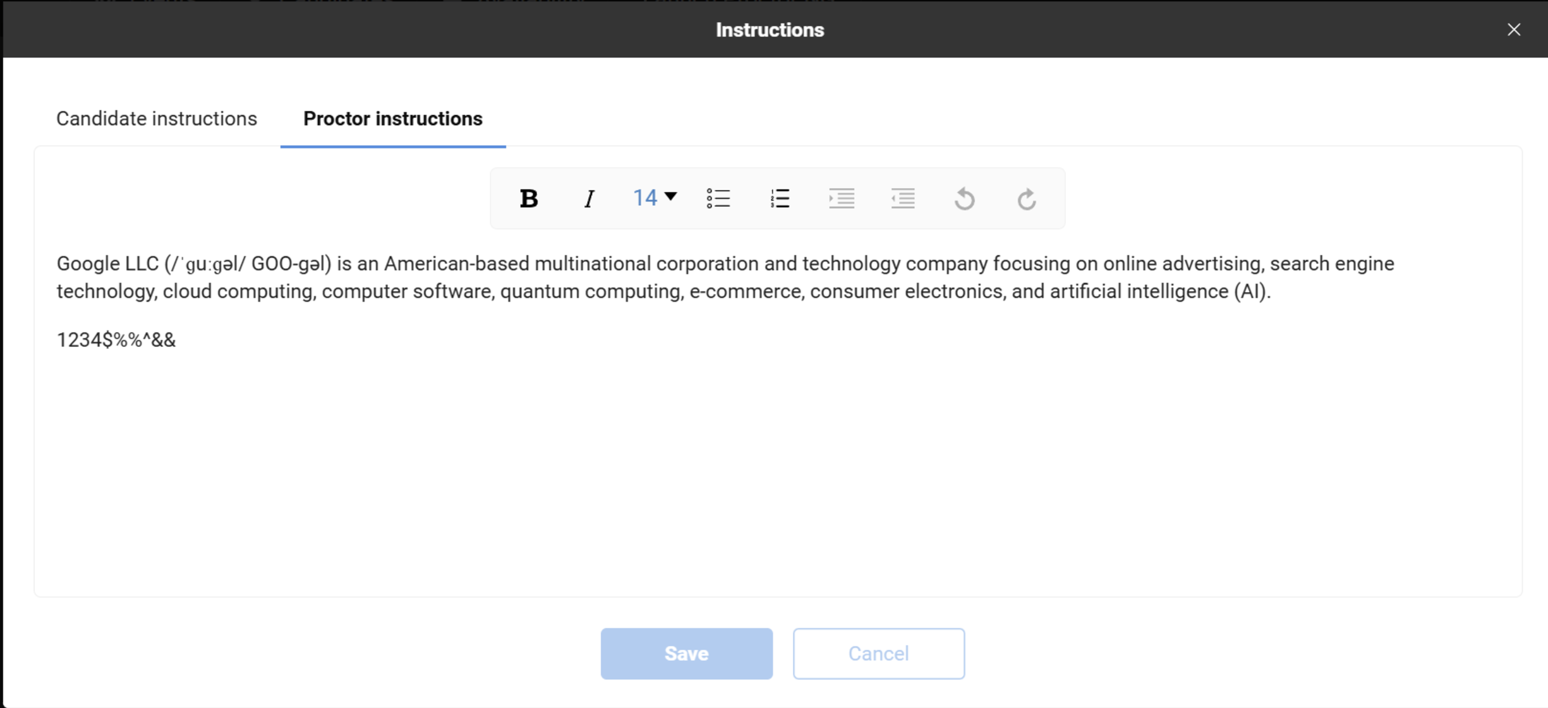This screenshot has height=708, width=1548.
Task: Insert a numbered list
Action: point(780,199)
